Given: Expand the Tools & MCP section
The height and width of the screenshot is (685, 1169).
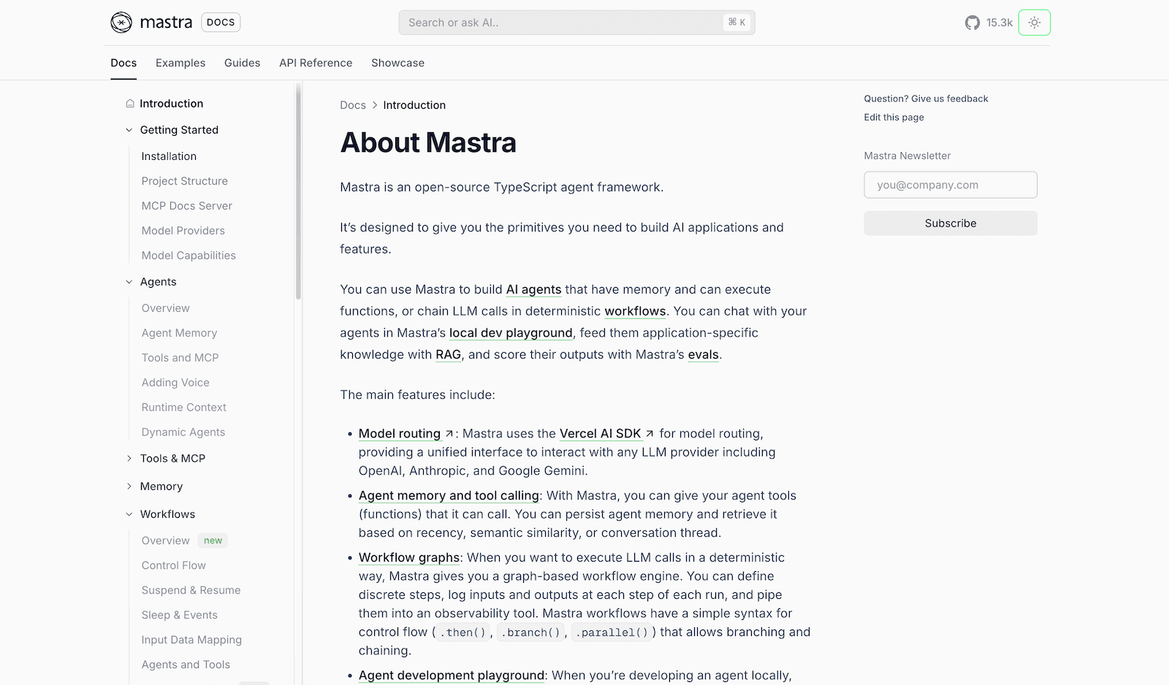Looking at the screenshot, I should click(129, 459).
